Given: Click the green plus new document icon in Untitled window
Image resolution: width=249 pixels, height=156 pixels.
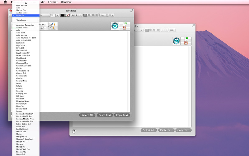Looking at the screenshot, I should (x=125, y=24).
